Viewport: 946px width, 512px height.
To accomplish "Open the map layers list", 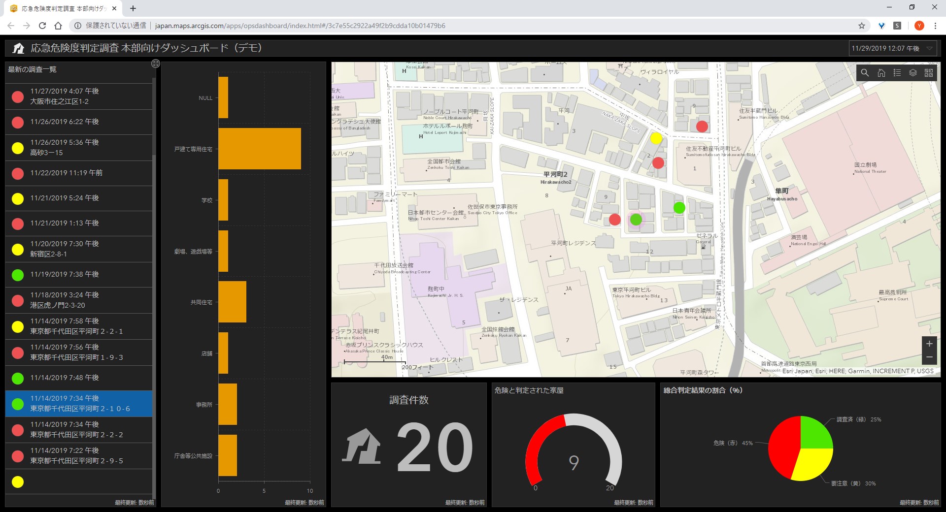I will pos(912,73).
